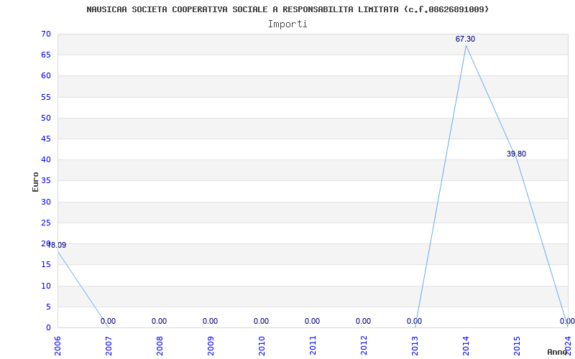The width and height of the screenshot is (575, 359).
Task: Click the 2008 year axis label
Action: click(x=160, y=345)
